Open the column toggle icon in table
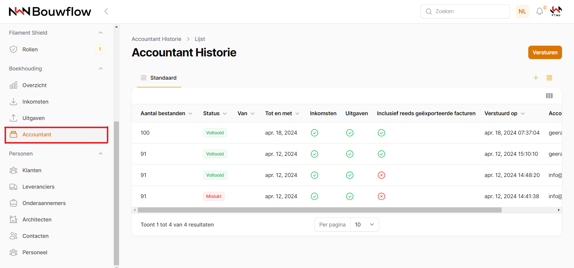 tap(549, 96)
